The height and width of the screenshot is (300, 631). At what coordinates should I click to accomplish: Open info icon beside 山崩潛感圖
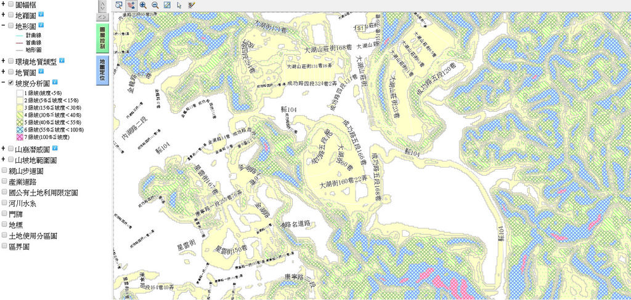pos(55,149)
